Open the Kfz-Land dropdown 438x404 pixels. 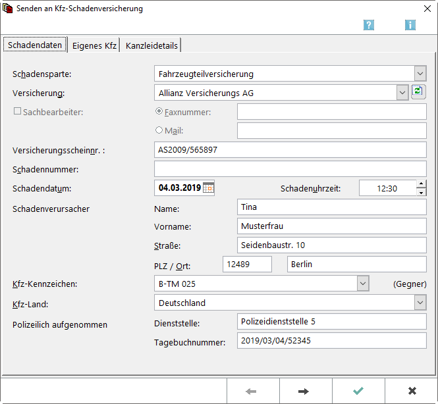pyautogui.click(x=420, y=303)
